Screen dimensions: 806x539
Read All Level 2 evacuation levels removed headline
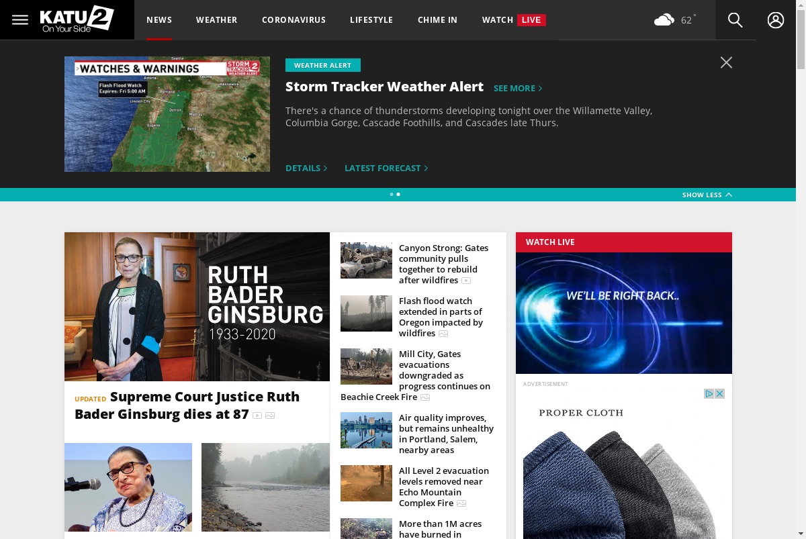click(x=444, y=487)
